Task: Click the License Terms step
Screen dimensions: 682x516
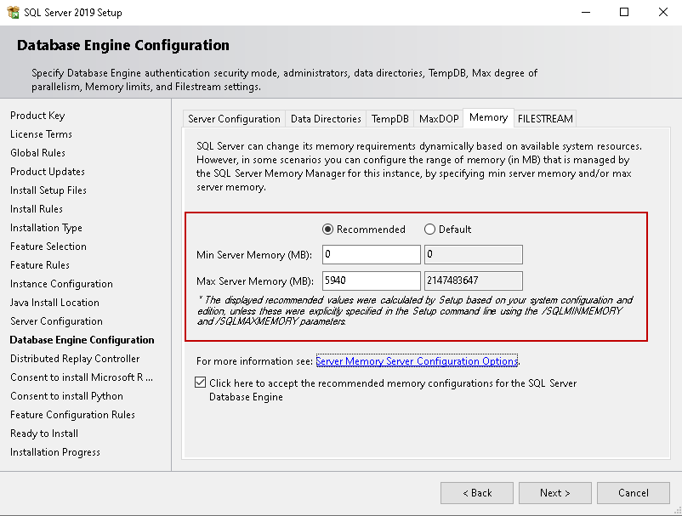Action: (41, 134)
